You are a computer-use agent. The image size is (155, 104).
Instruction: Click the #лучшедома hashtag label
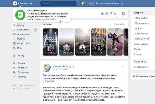tap(25, 3)
